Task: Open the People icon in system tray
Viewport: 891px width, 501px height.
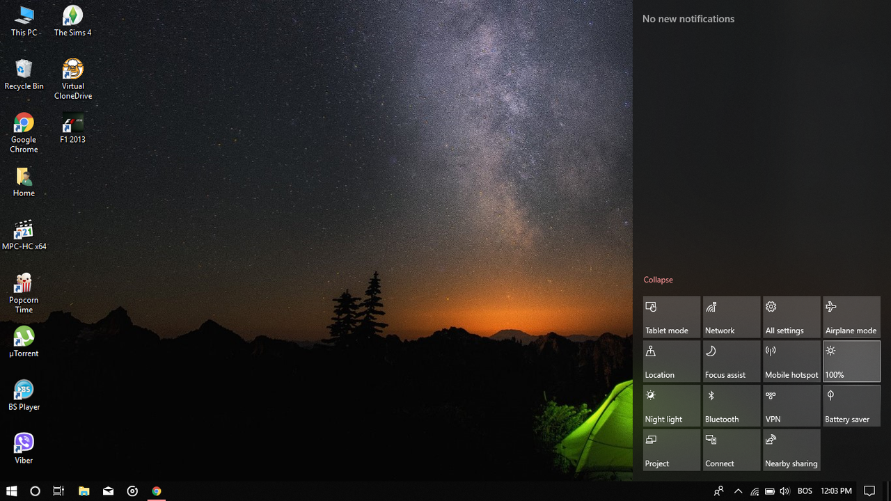Action: 719,491
